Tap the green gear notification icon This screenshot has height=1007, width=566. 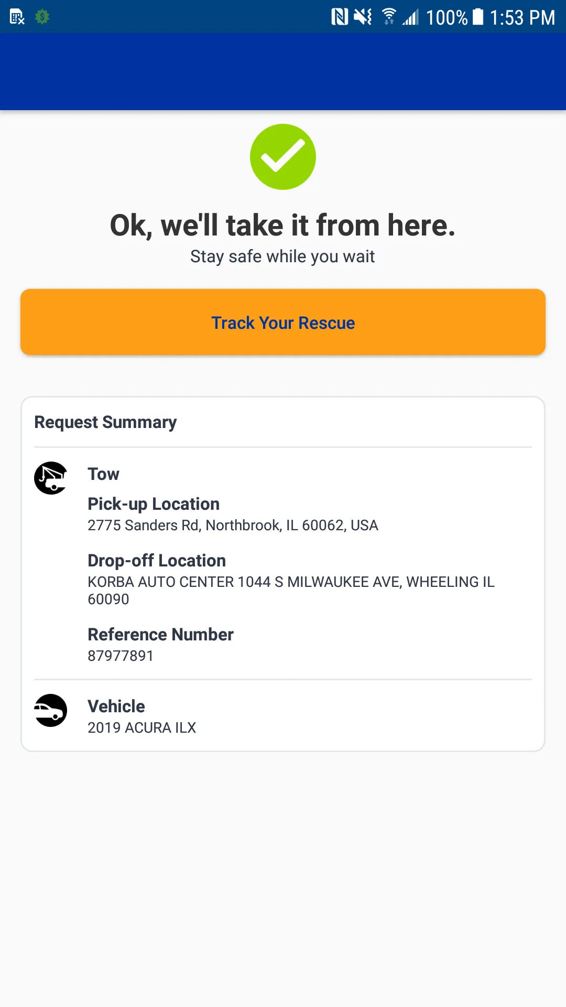[42, 17]
